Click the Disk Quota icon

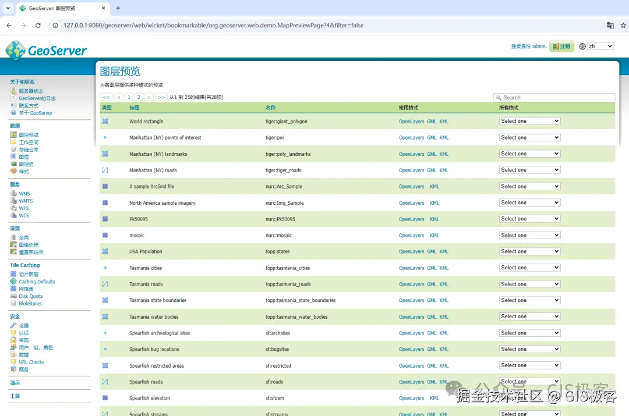13,296
